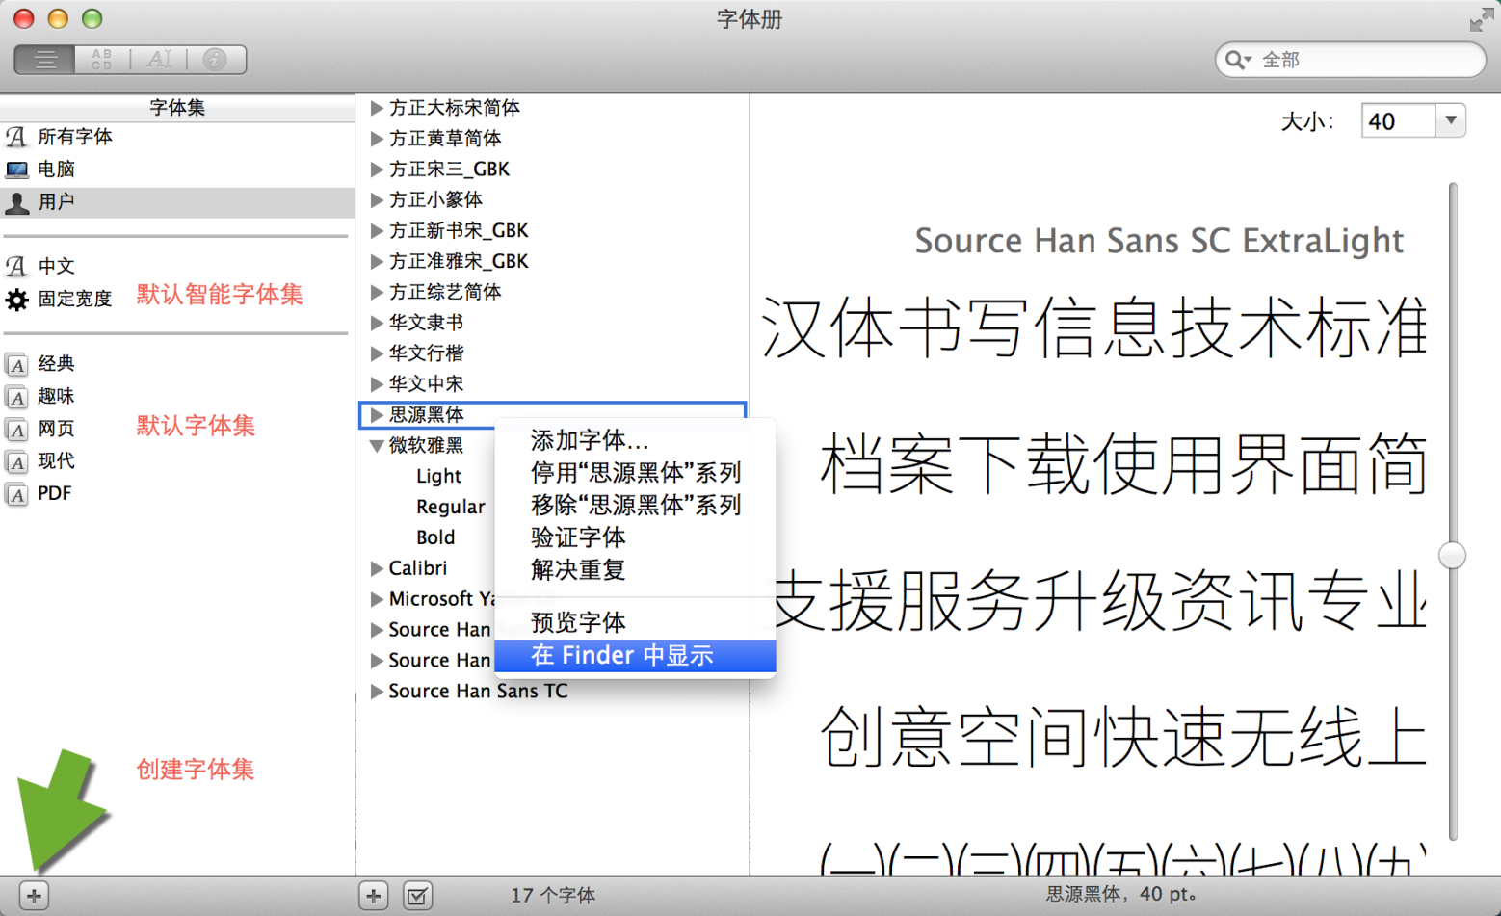Choose 预览字体 from the context menu
The image size is (1501, 916).
pyautogui.click(x=635, y=622)
